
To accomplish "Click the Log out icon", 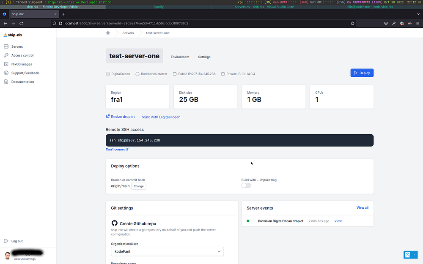I will [6, 241].
